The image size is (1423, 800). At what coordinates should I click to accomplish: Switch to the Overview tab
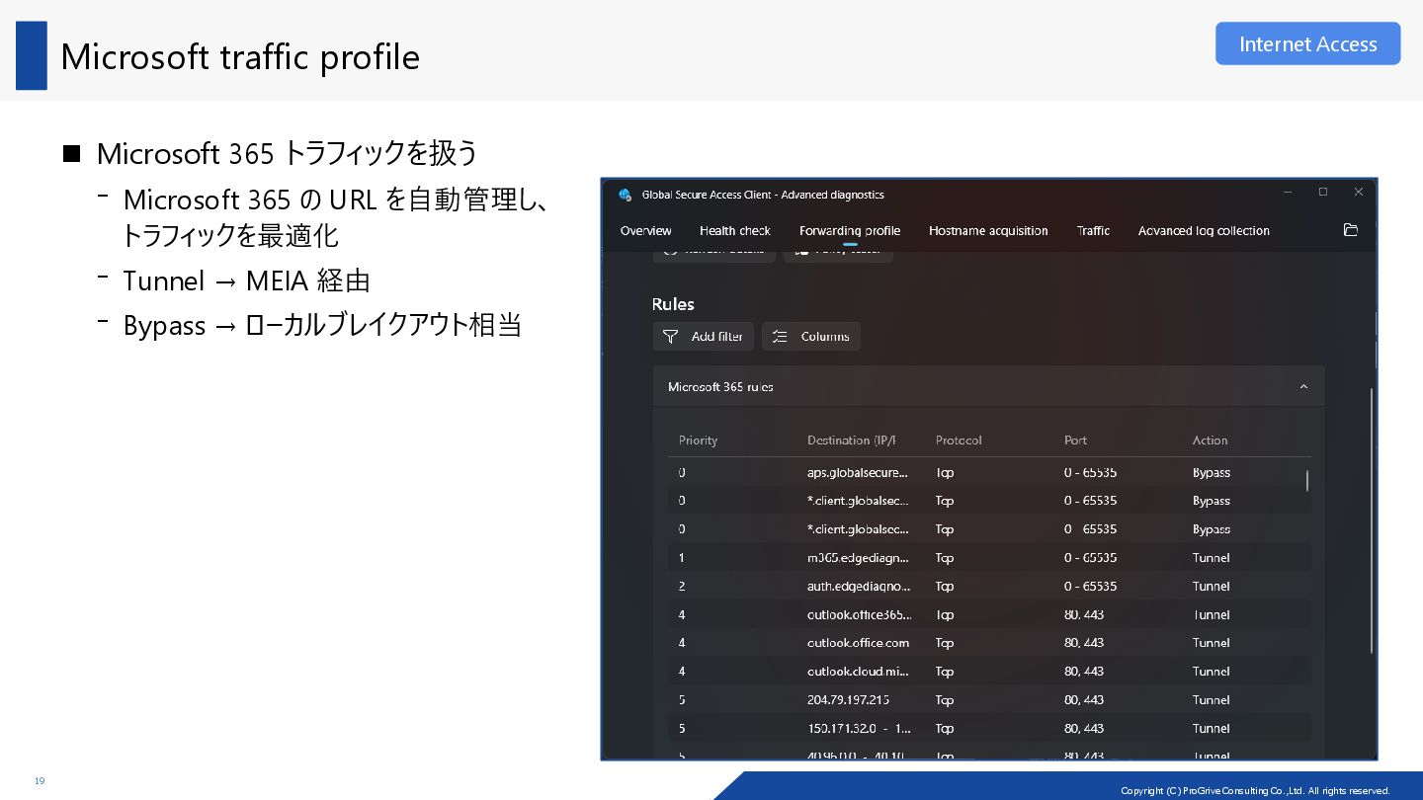pyautogui.click(x=645, y=231)
